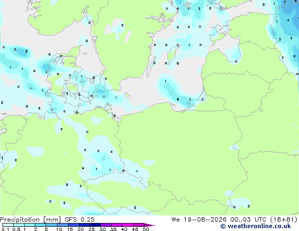Select the 30–35 mm purple legend swatch

106,225
